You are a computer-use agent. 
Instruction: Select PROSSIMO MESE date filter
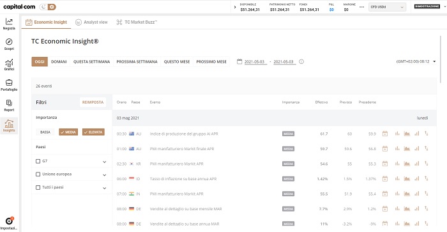(x=211, y=61)
